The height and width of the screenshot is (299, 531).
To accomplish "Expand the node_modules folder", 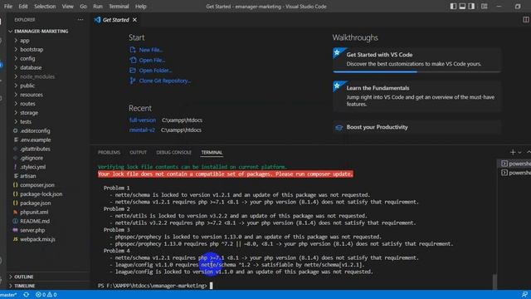I will click(x=37, y=76).
